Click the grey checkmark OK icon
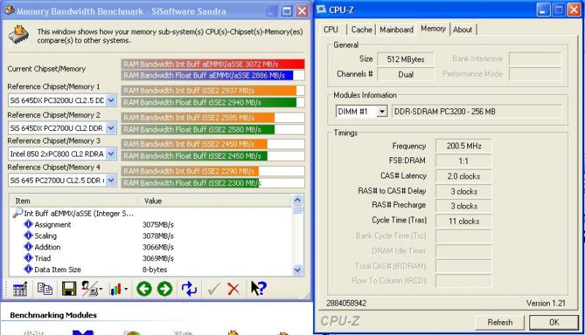Image resolution: width=585 pixels, height=335 pixels. click(x=214, y=289)
